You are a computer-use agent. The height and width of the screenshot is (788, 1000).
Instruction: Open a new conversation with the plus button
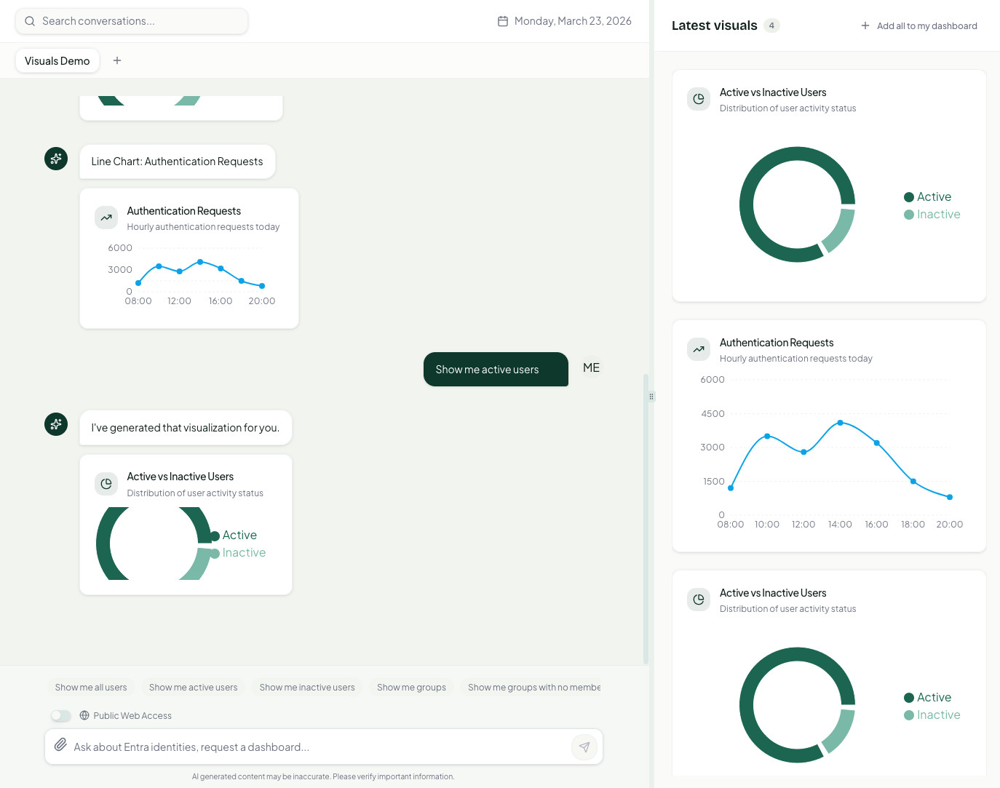coord(116,60)
